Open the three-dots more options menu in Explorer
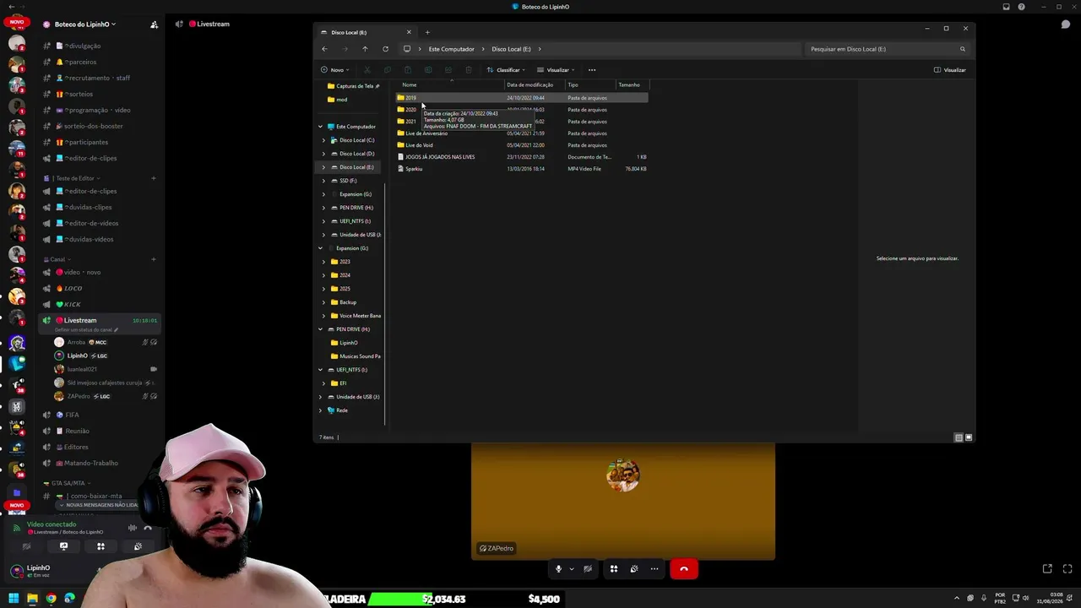The height and width of the screenshot is (608, 1081). click(x=592, y=70)
